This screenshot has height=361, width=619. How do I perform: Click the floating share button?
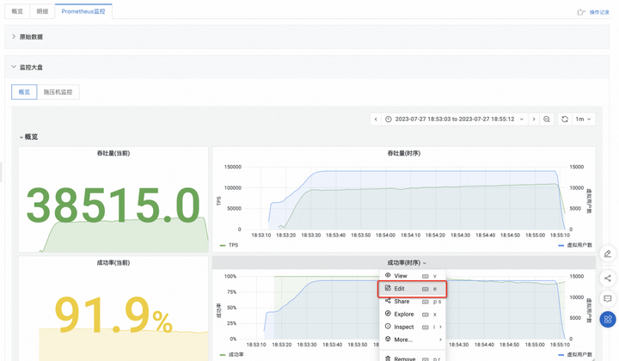[x=608, y=278]
